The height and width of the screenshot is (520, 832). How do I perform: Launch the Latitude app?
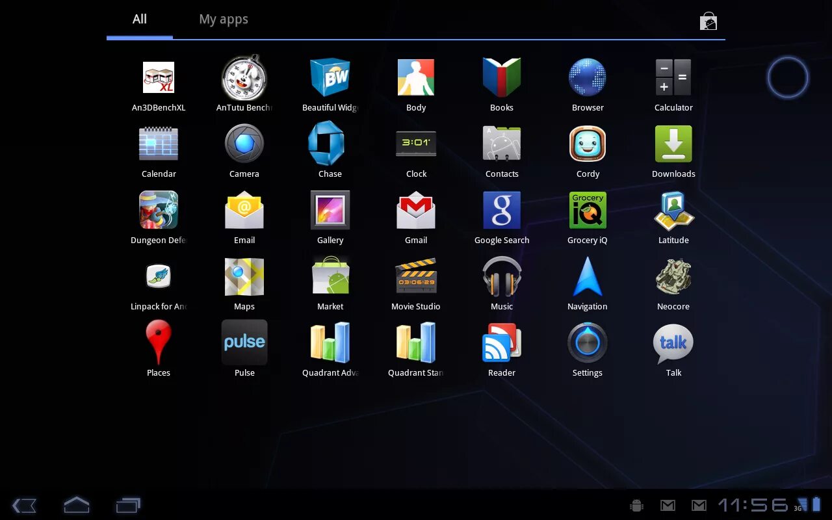(673, 211)
